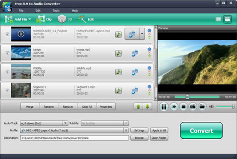This screenshot has width=237, height=159.
Task: Switch to detailed list view icon
Action: tap(218, 19)
